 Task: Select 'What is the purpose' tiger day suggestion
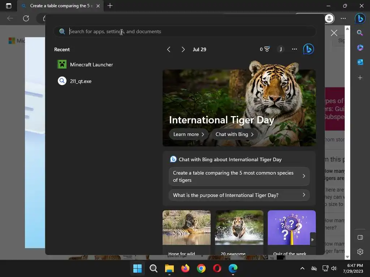pyautogui.click(x=239, y=195)
